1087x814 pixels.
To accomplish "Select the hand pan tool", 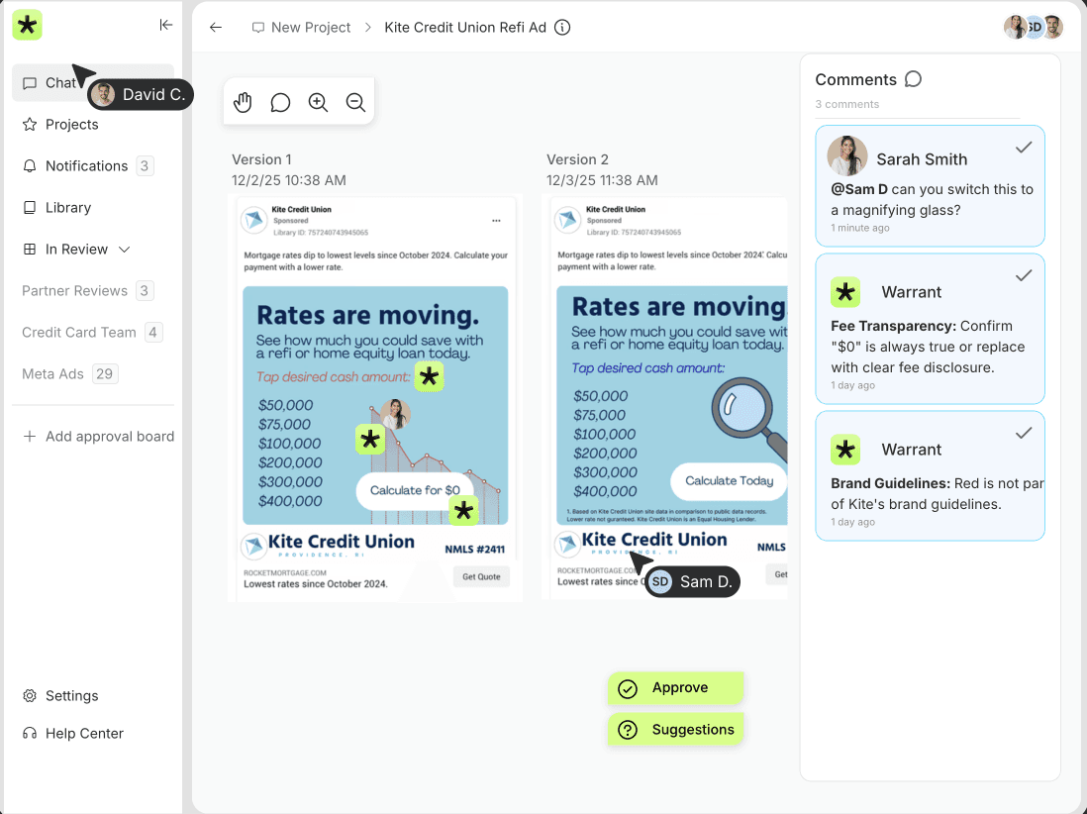I will click(243, 102).
